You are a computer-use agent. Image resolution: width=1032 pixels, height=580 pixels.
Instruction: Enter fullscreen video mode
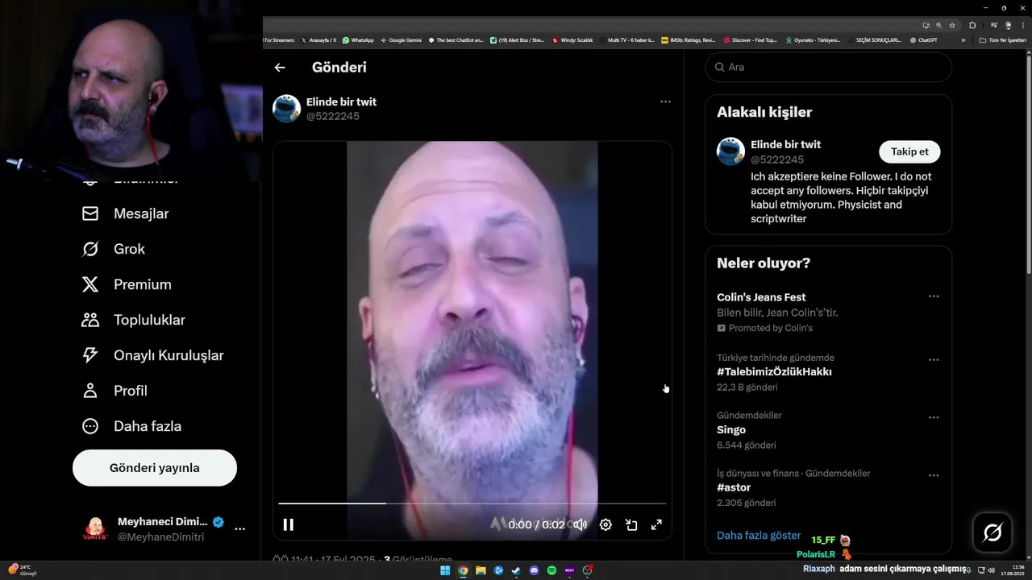tap(657, 524)
